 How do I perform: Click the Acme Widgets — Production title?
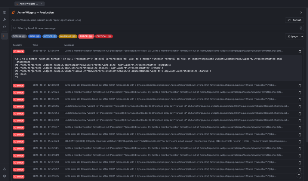[x=35, y=12]
